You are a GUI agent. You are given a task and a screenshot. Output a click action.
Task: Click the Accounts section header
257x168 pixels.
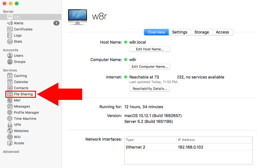tap(11, 50)
